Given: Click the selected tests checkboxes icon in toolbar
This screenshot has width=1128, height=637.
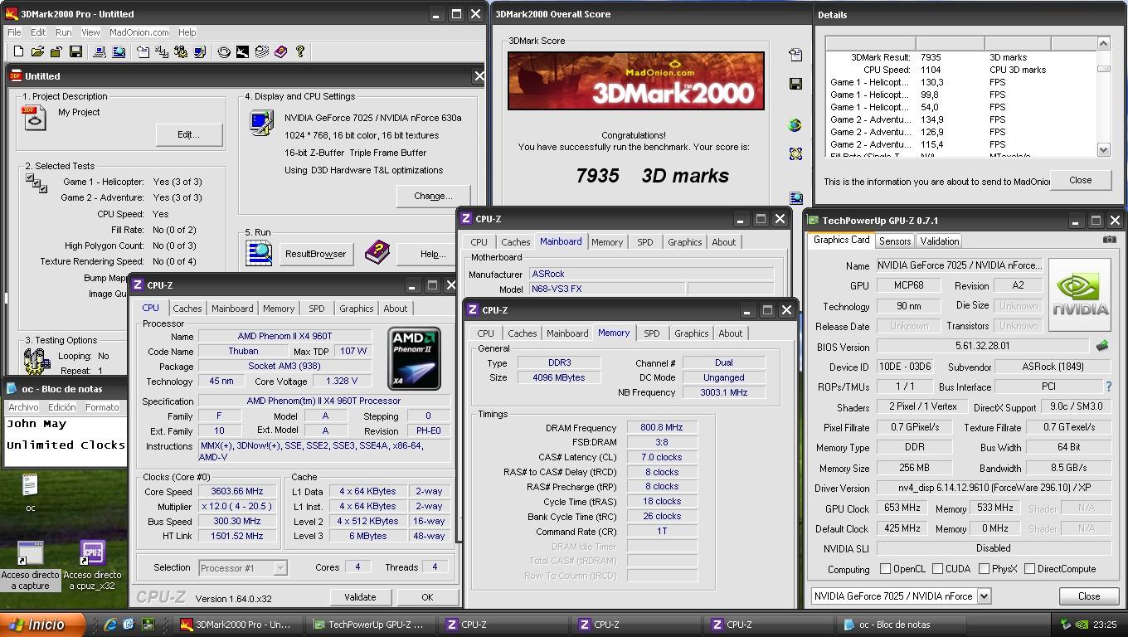Looking at the screenshot, I should tap(162, 51).
